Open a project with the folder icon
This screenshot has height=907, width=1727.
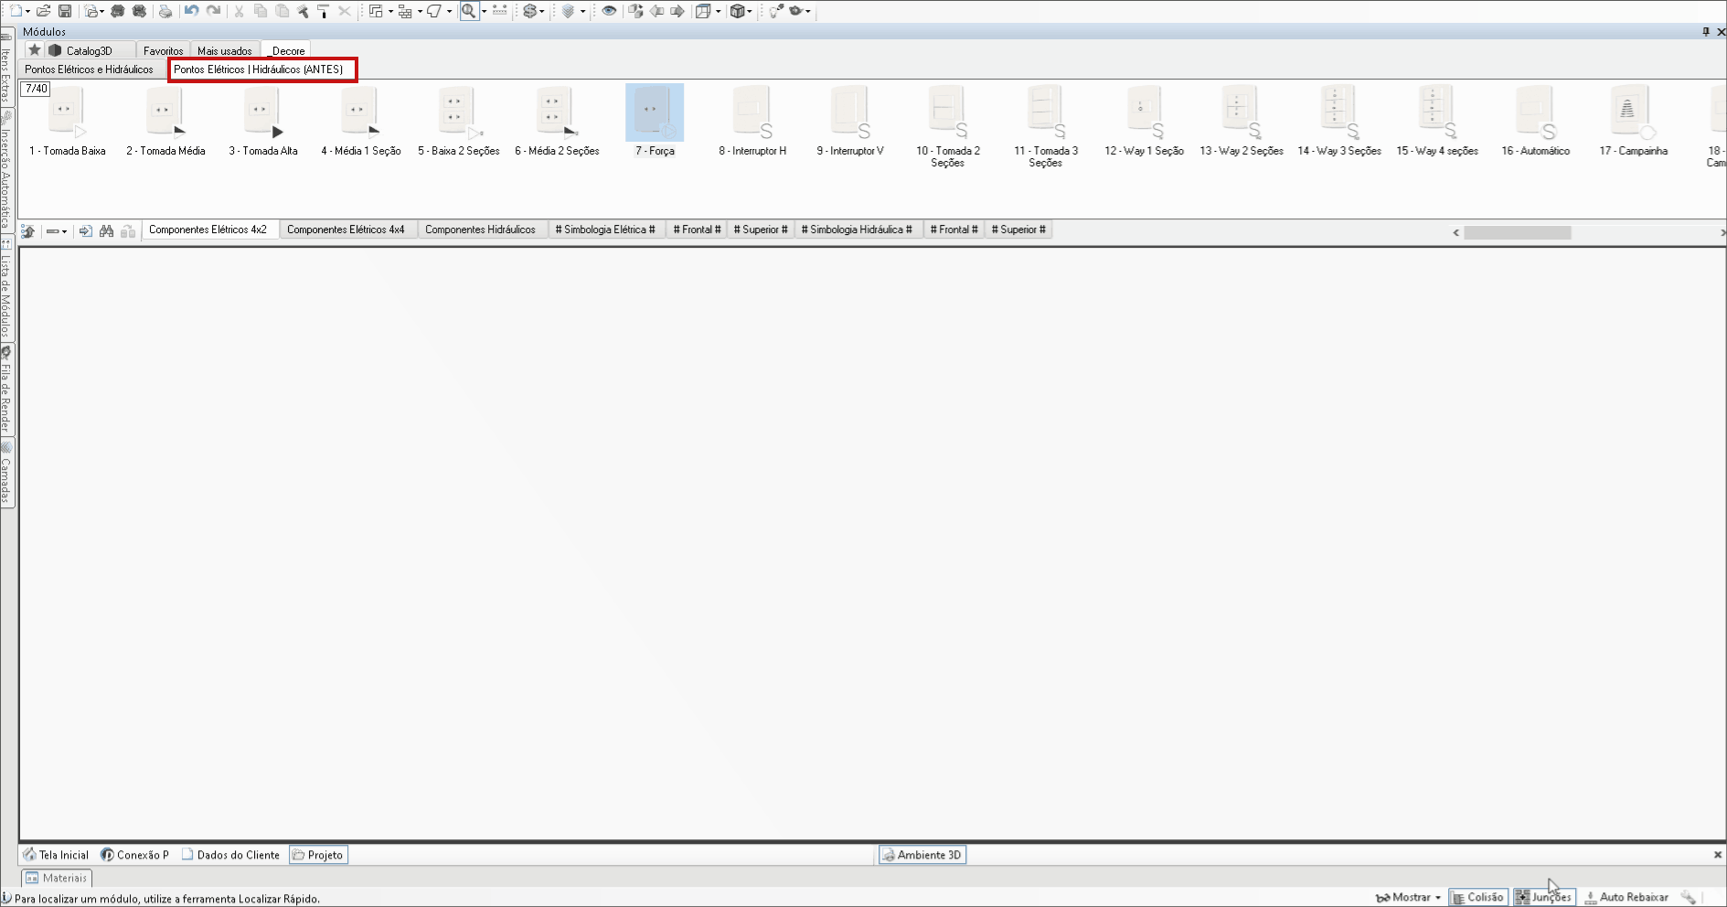pyautogui.click(x=43, y=11)
